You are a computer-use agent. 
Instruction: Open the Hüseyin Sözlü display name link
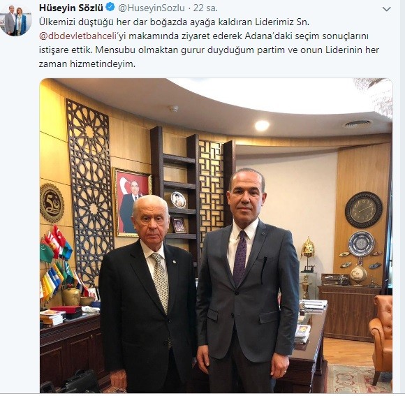coord(71,8)
